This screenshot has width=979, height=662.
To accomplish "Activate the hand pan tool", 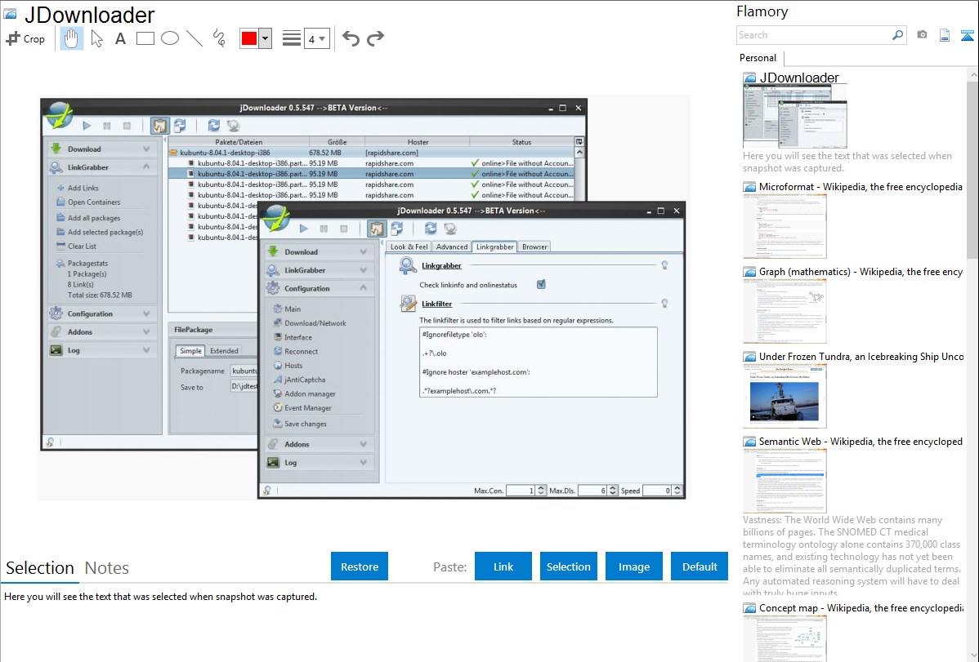I will point(71,38).
